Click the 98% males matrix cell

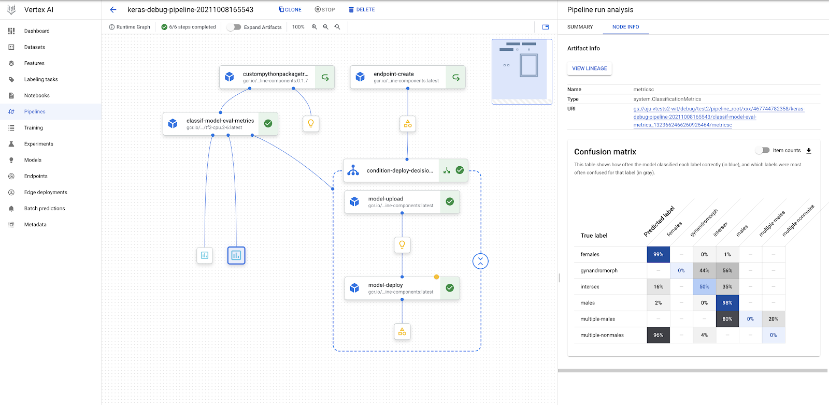coord(727,302)
